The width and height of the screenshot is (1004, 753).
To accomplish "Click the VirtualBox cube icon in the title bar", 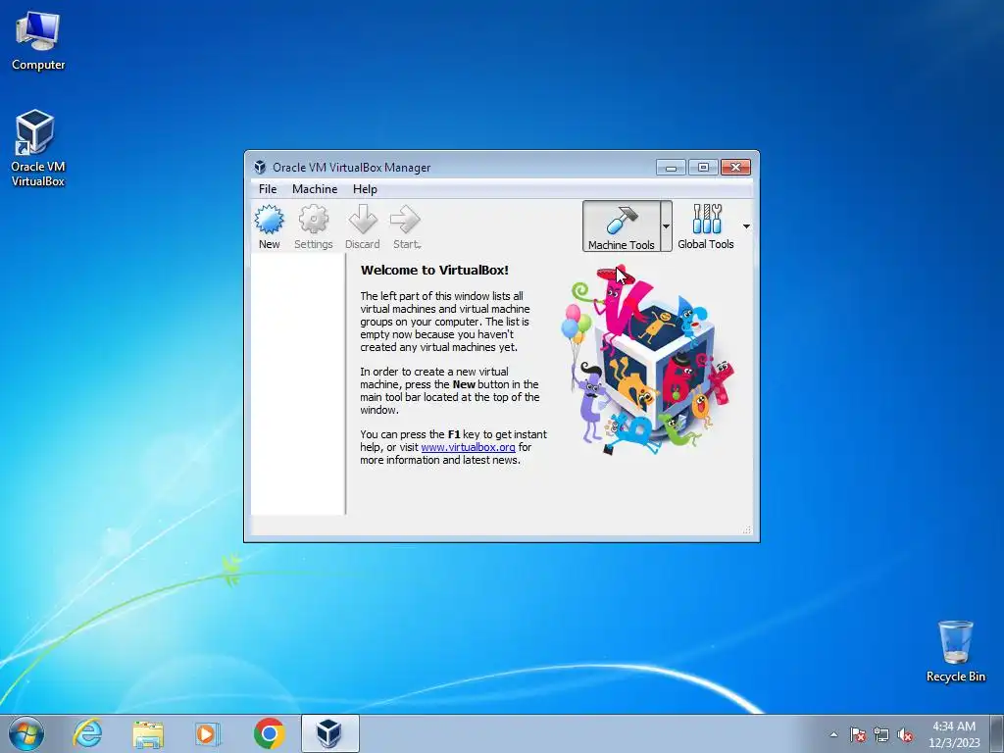I will [x=259, y=167].
